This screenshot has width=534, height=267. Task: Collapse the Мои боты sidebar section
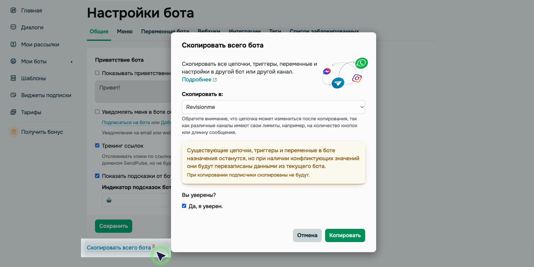tap(71, 62)
